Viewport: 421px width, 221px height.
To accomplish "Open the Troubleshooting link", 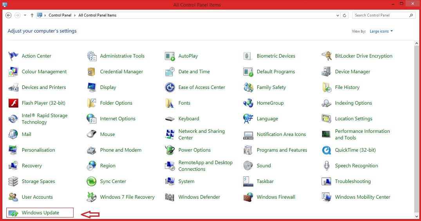I will click(353, 181).
